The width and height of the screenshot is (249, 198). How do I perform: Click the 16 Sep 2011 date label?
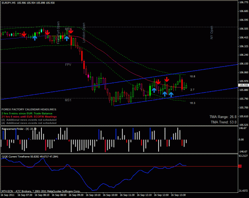(x=8, y=195)
